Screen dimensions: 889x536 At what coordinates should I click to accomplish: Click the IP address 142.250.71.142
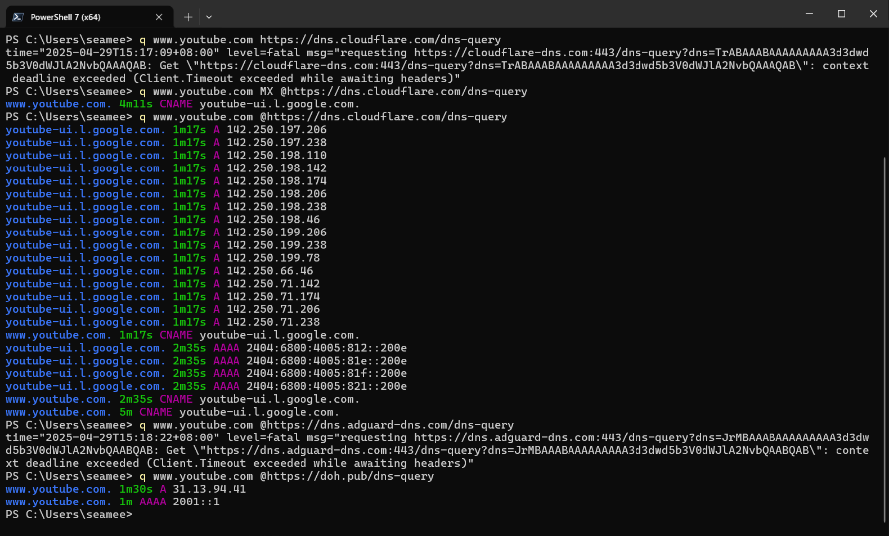pyautogui.click(x=273, y=283)
